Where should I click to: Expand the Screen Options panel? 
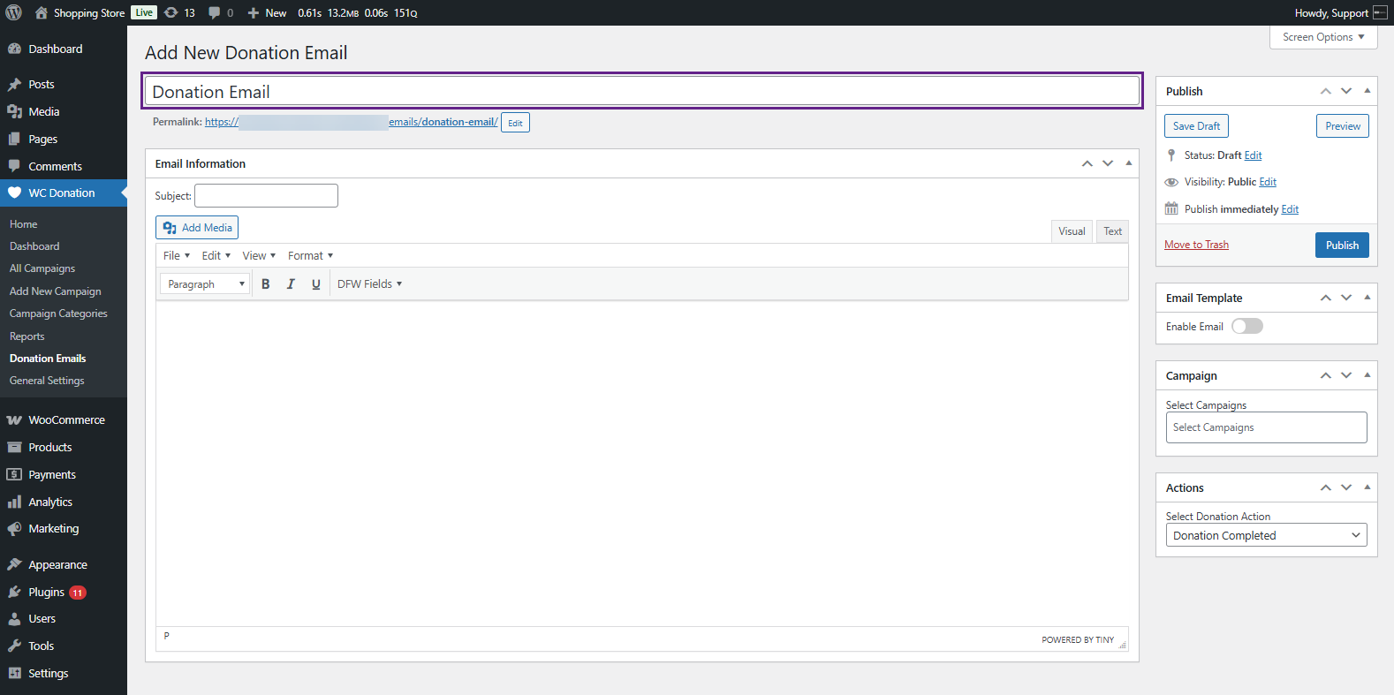point(1322,37)
